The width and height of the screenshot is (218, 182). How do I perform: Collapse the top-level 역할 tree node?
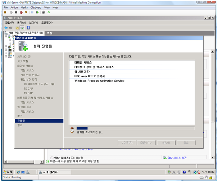point(6,36)
